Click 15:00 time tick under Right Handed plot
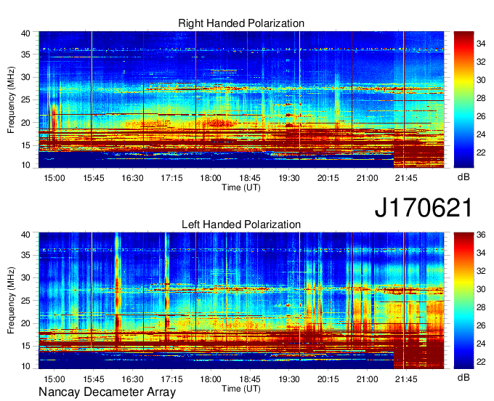Viewport: 494px width, 401px height. coord(54,178)
